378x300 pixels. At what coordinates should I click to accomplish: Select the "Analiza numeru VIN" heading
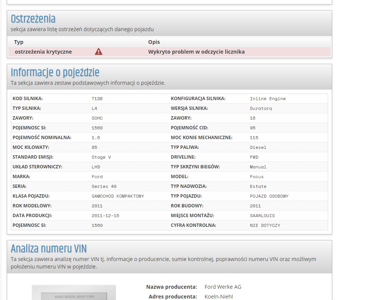pos(49,249)
